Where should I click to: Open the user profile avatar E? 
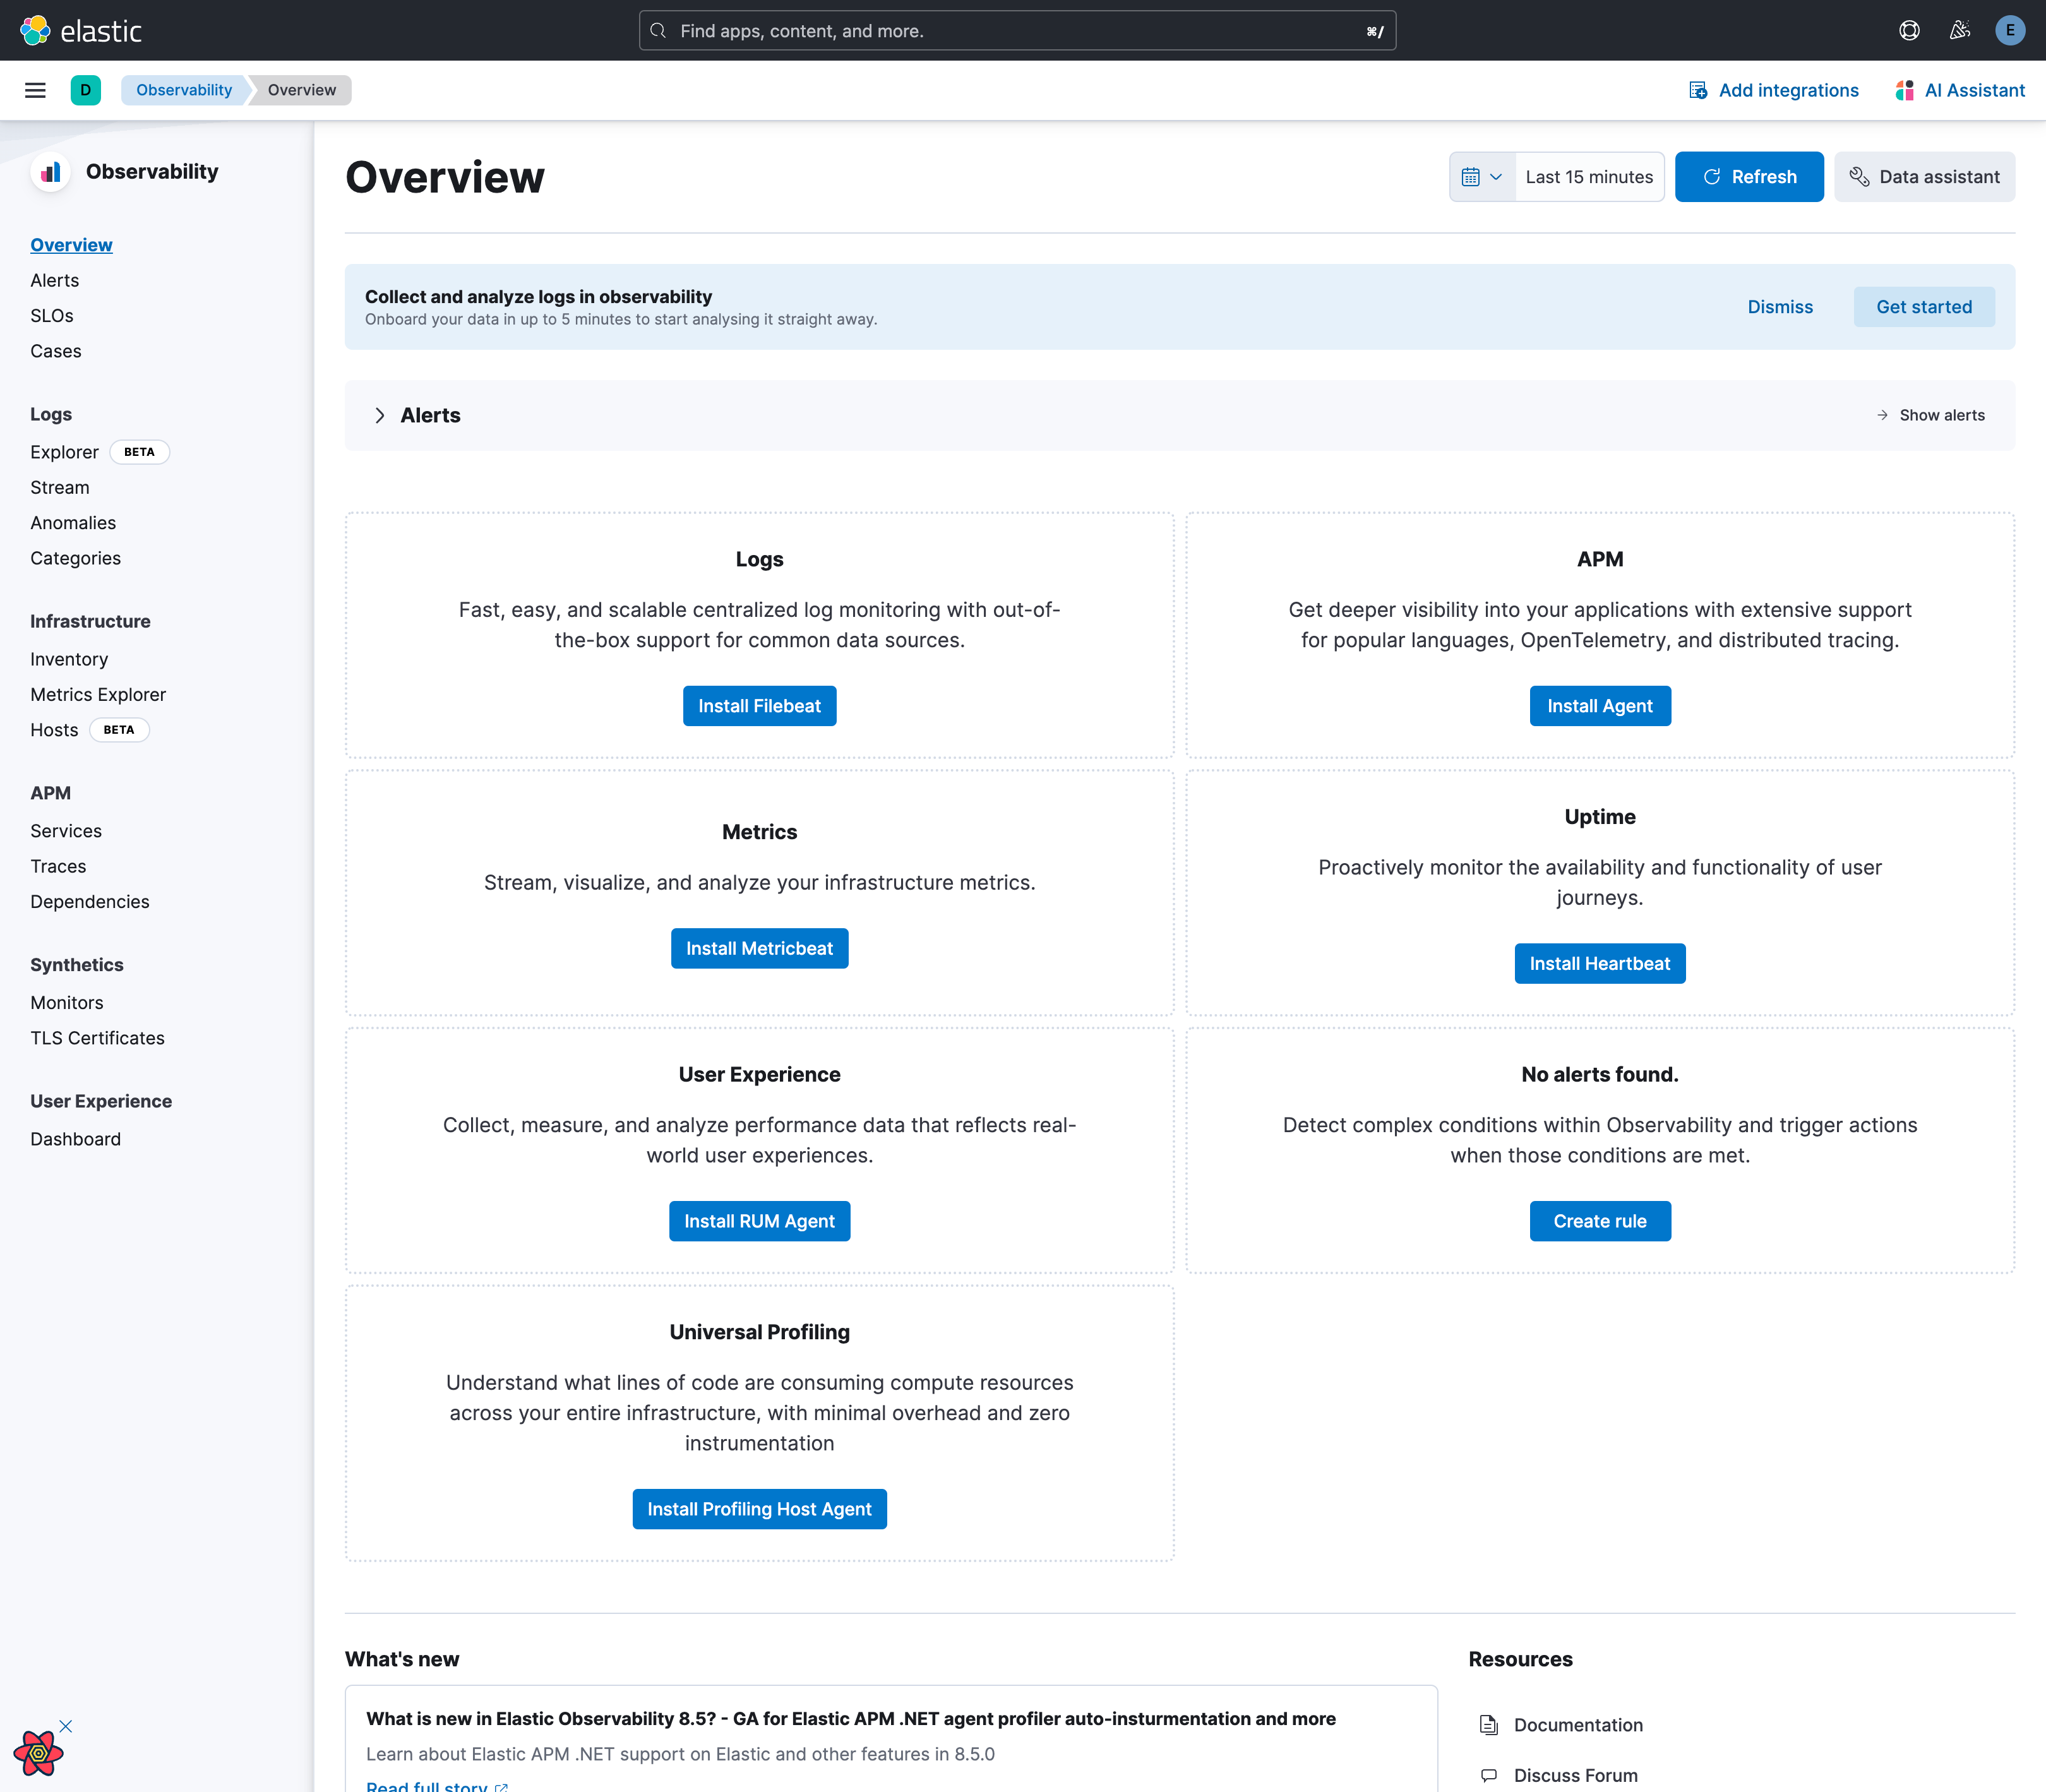point(2008,30)
